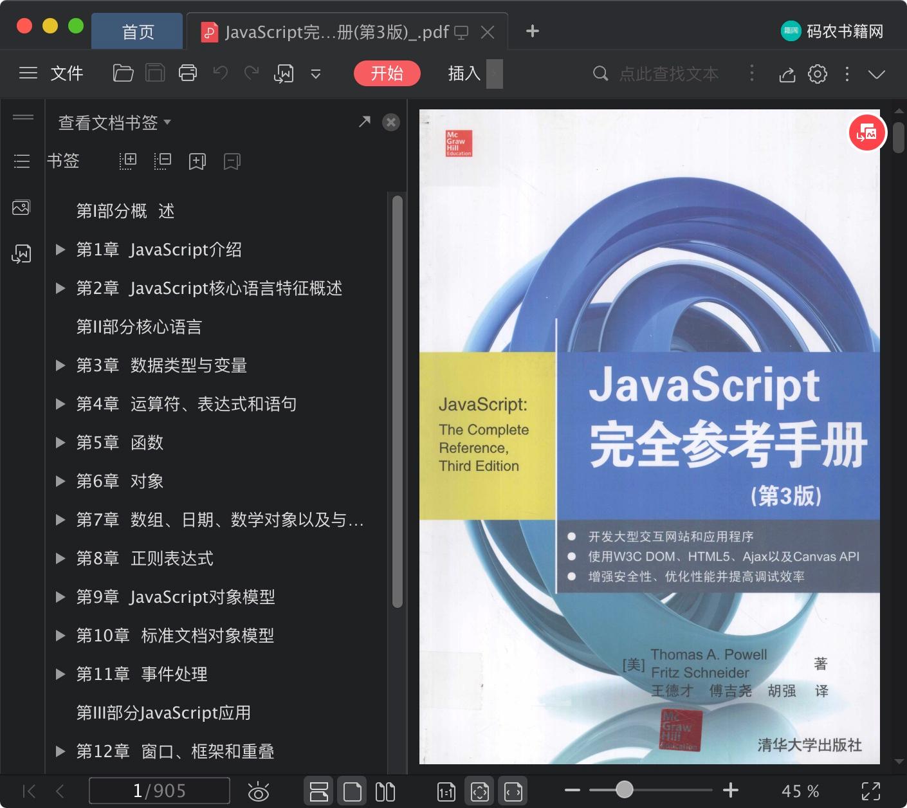Set actual size 1:1 zoom

(446, 792)
